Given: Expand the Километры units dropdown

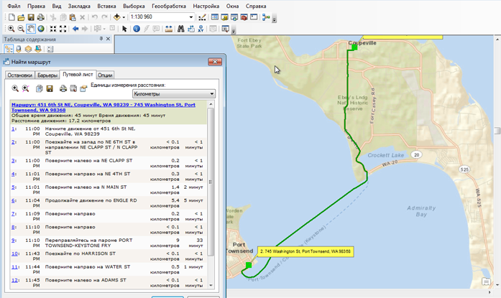Looking at the screenshot, I should (x=211, y=93).
